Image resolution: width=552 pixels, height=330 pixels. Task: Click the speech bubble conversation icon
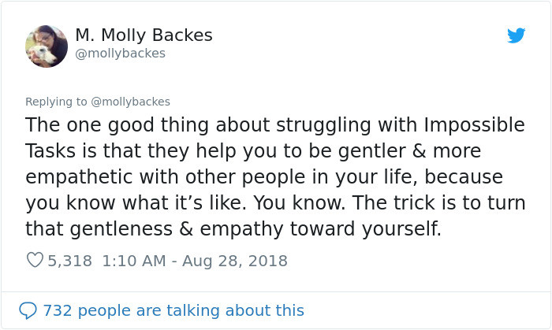pyautogui.click(x=28, y=310)
